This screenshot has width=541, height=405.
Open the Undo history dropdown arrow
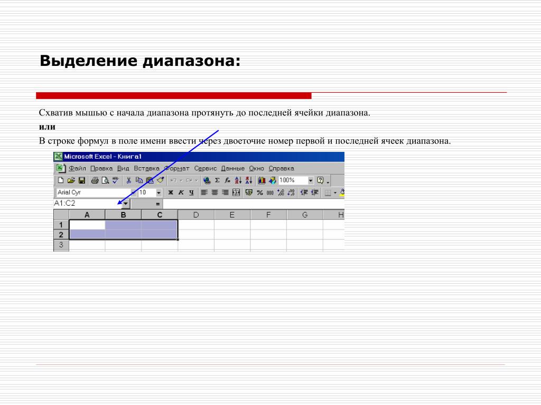[x=181, y=180]
